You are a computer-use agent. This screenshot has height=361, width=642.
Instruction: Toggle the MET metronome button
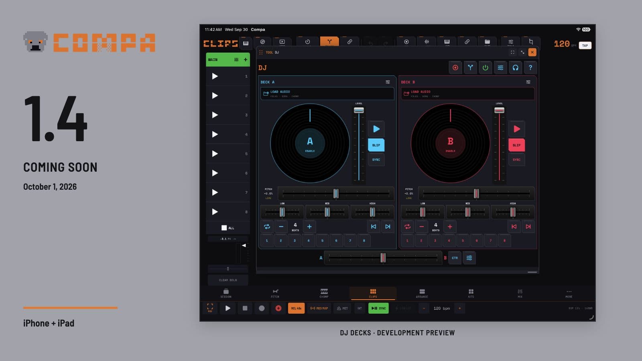342,308
